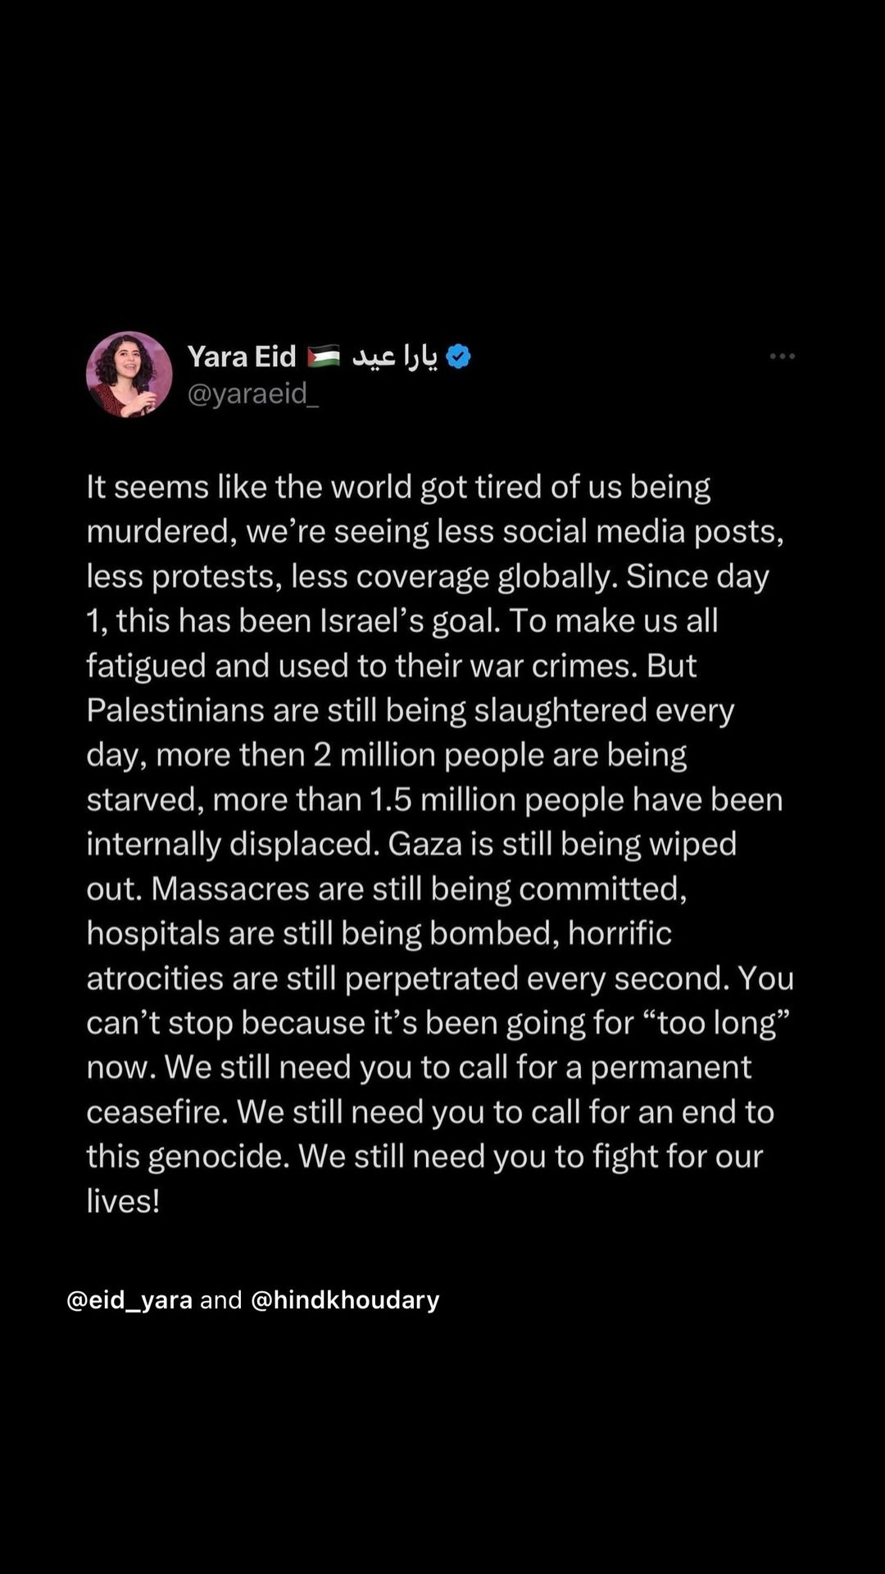Click Yara Eid's profile avatar photo
Image resolution: width=885 pixels, height=1574 pixels.
(129, 374)
